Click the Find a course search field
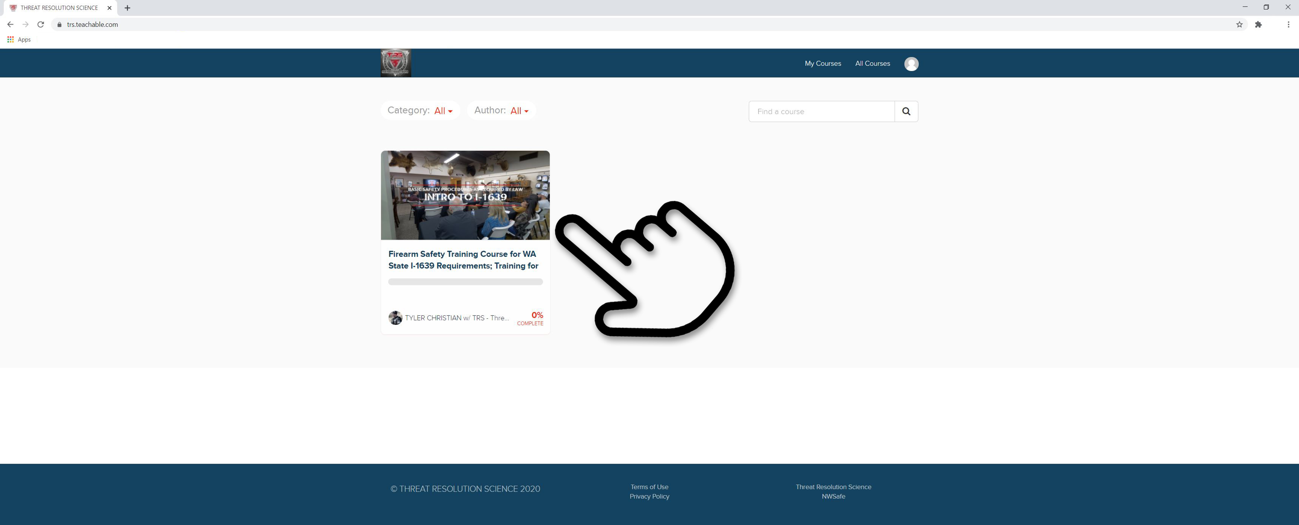This screenshot has height=525, width=1299. [821, 111]
